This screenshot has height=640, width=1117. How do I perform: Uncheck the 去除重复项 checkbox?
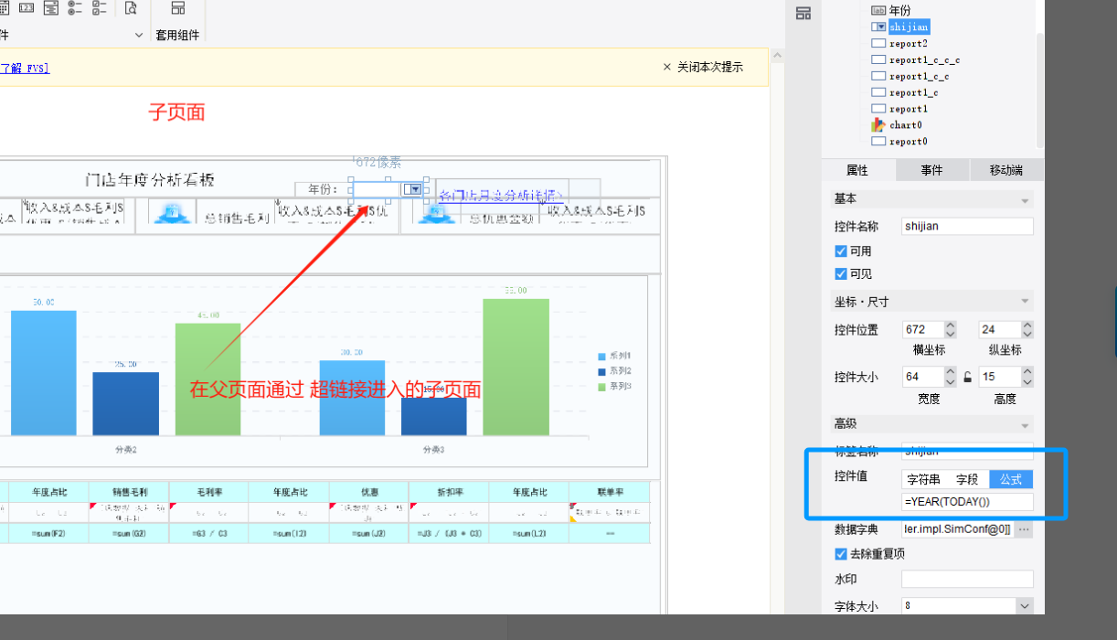point(841,554)
